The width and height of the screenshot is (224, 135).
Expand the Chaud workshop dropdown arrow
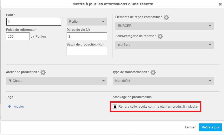coord(103,81)
